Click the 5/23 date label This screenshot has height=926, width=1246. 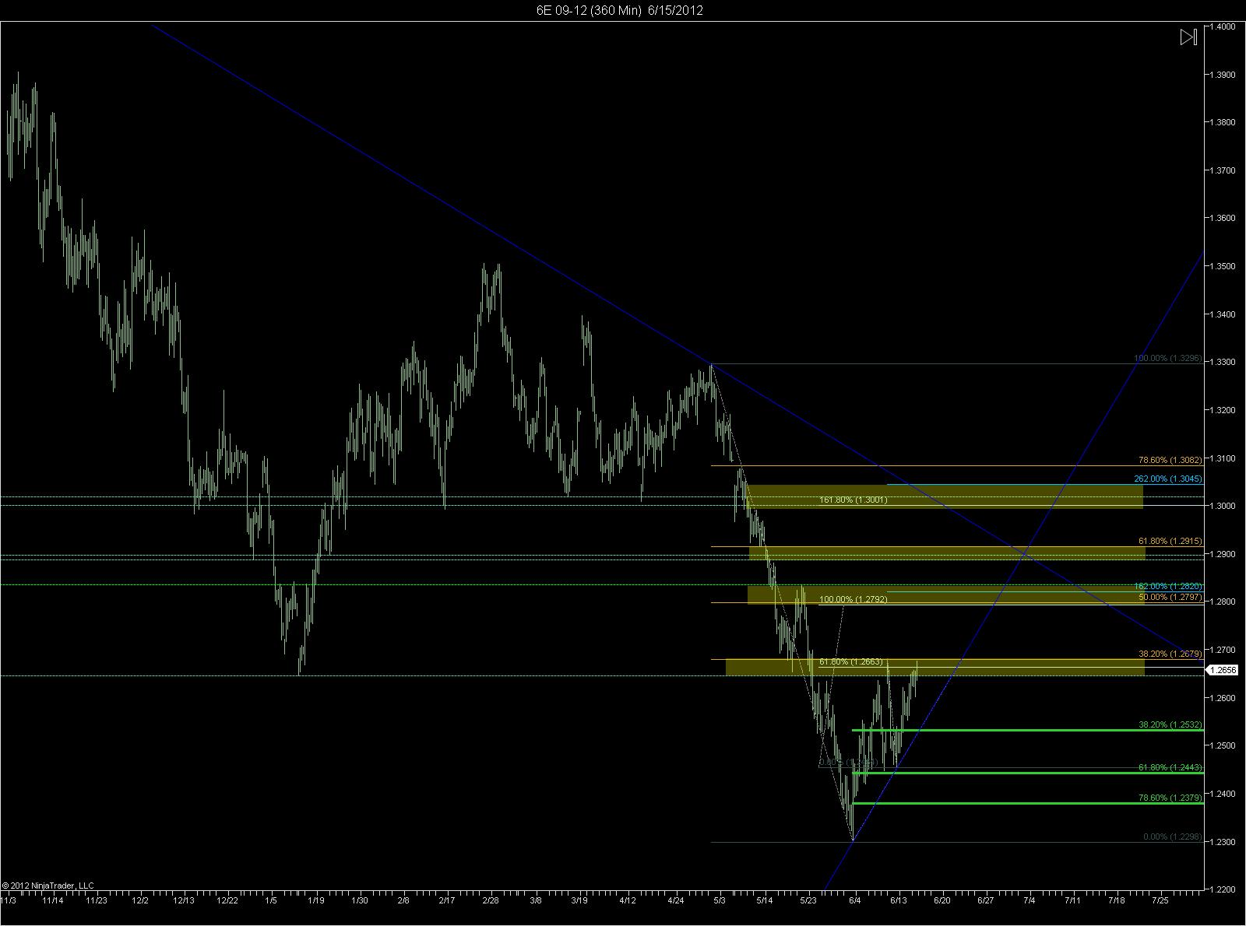pos(810,900)
